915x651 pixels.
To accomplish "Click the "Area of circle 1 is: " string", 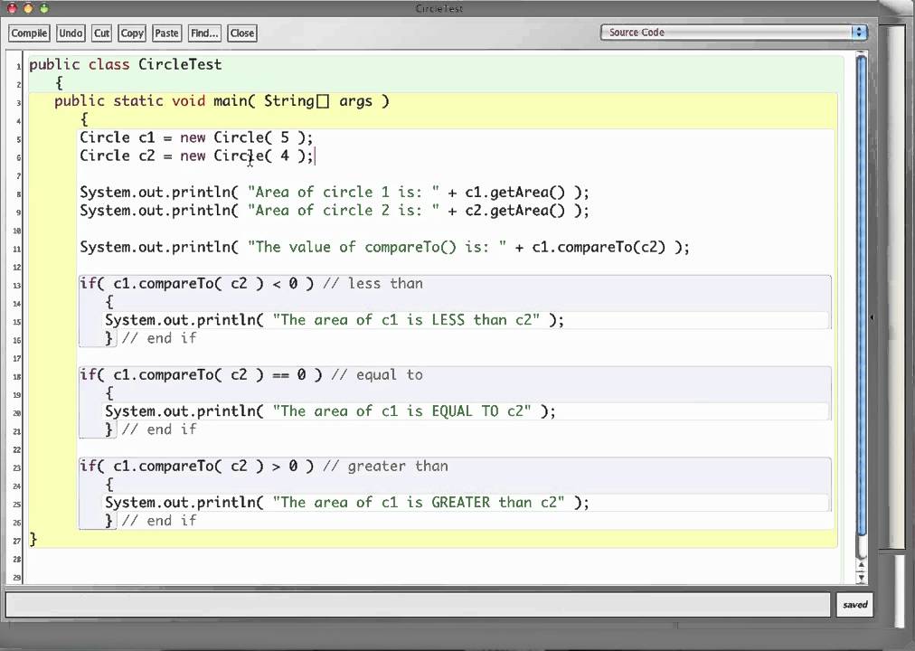I will pyautogui.click(x=344, y=193).
